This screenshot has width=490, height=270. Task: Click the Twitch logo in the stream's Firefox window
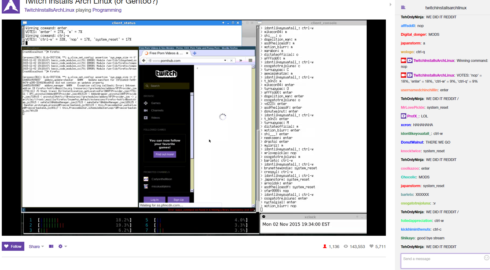(x=166, y=74)
